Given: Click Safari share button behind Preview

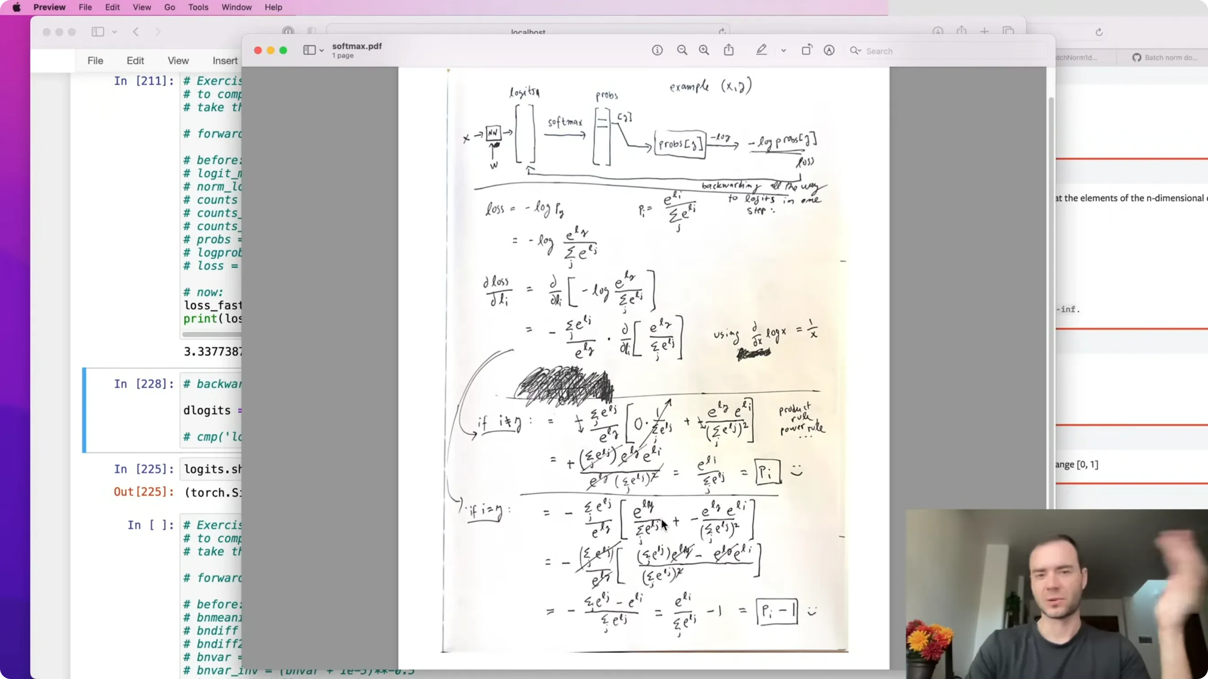Looking at the screenshot, I should (x=962, y=31).
